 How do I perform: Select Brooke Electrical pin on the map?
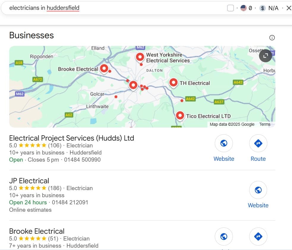coord(104,69)
